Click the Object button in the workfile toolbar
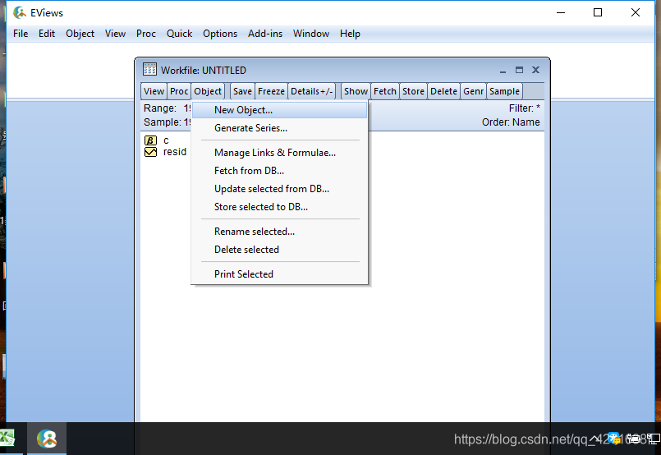 (208, 91)
